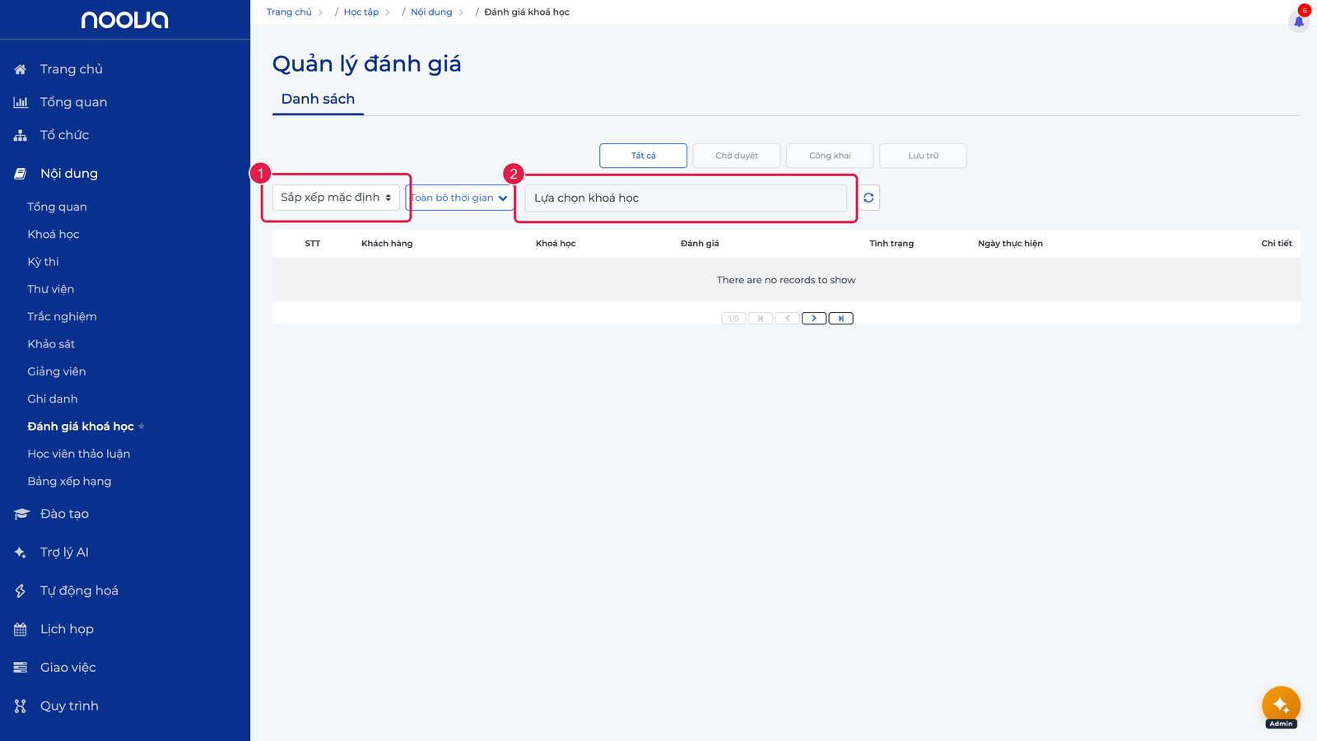Click the Noova logo
The width and height of the screenshot is (1317, 741).
click(125, 20)
